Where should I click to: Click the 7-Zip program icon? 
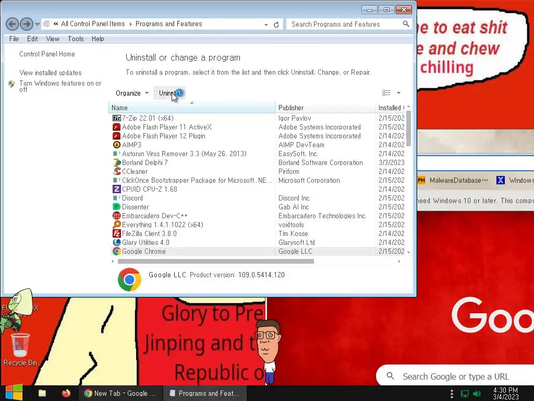click(116, 118)
